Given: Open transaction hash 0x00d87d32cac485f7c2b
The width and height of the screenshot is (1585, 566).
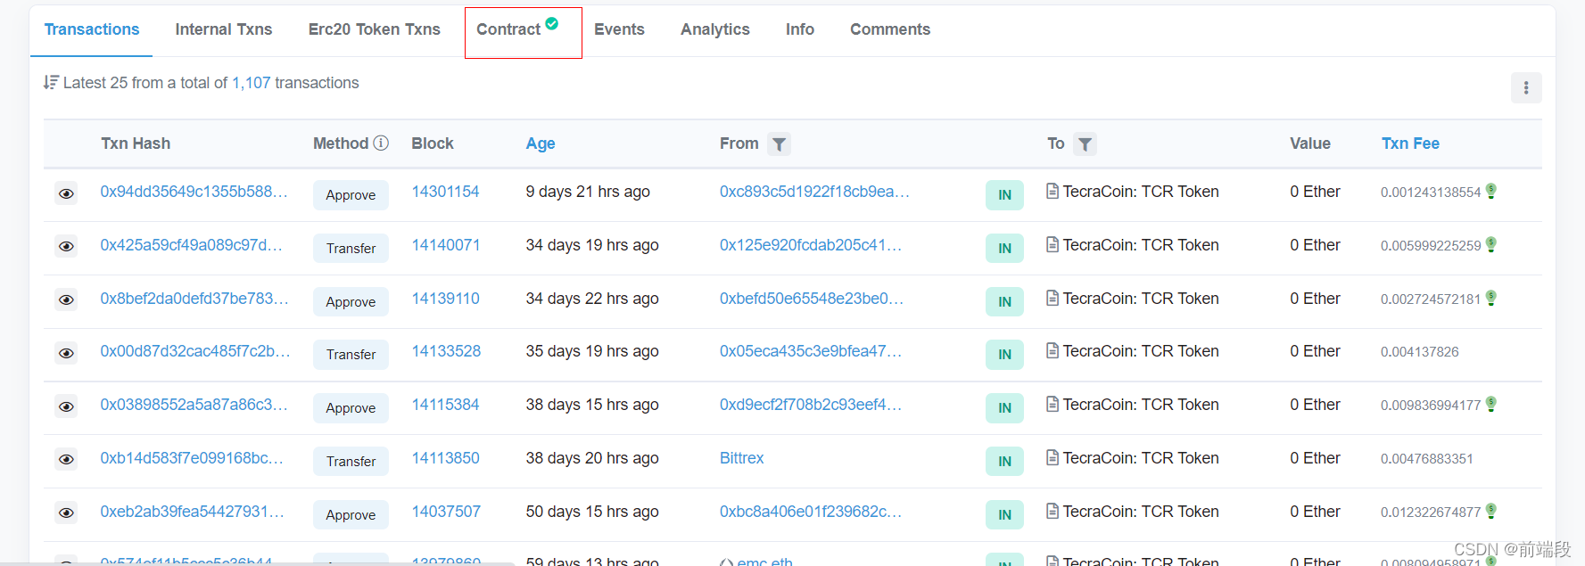Looking at the screenshot, I should 195,351.
